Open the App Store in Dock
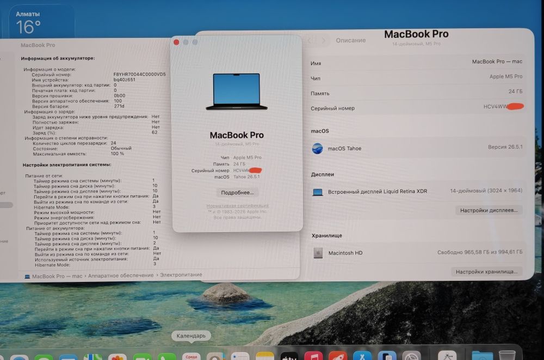Screen dimensions: 544x360 click(362, 357)
